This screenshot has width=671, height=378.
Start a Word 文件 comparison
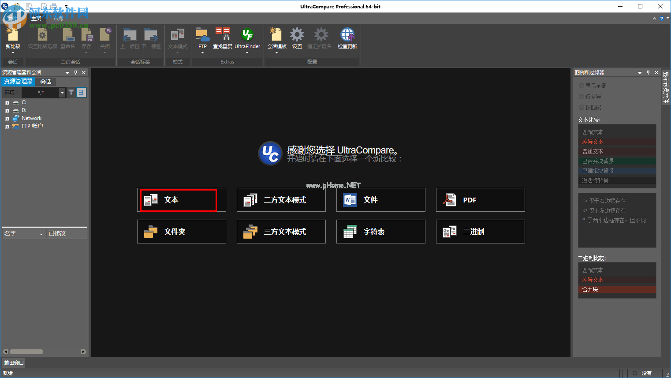point(381,200)
